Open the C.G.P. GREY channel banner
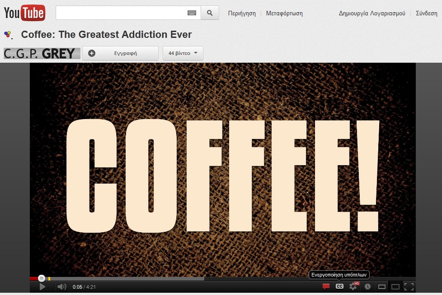442x295 pixels. [x=42, y=53]
